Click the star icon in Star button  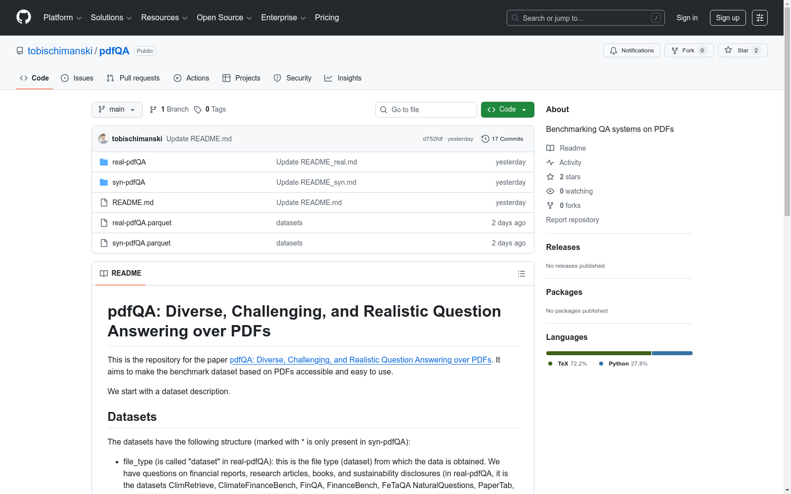point(728,50)
